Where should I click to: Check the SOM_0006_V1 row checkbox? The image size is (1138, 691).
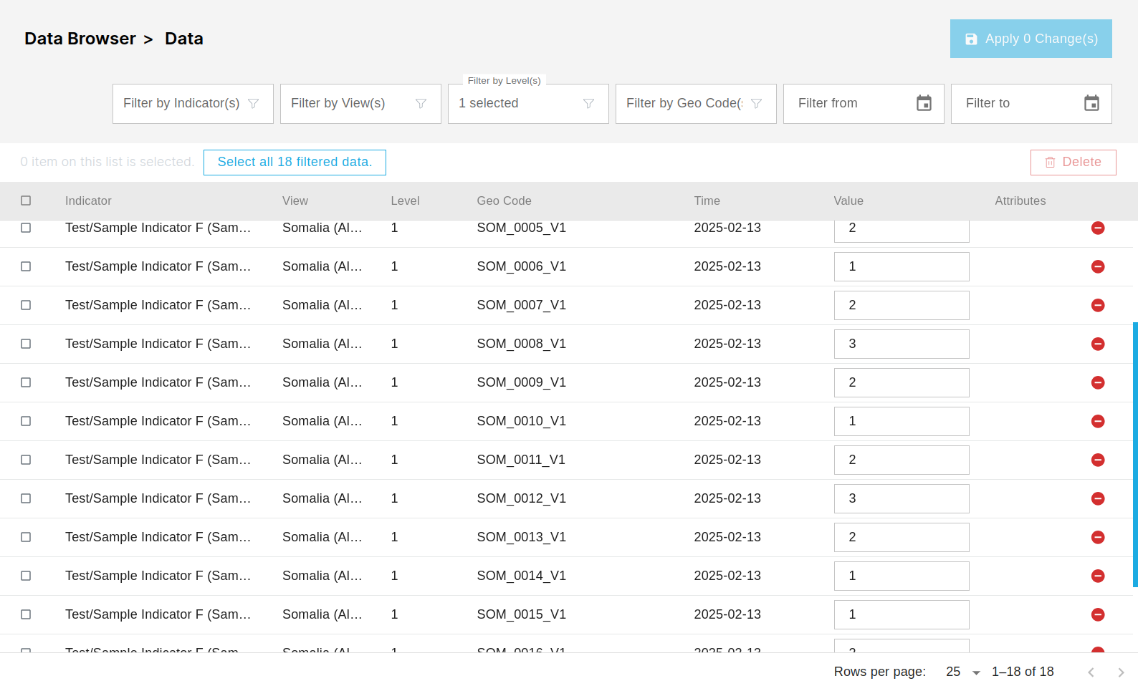(x=26, y=266)
